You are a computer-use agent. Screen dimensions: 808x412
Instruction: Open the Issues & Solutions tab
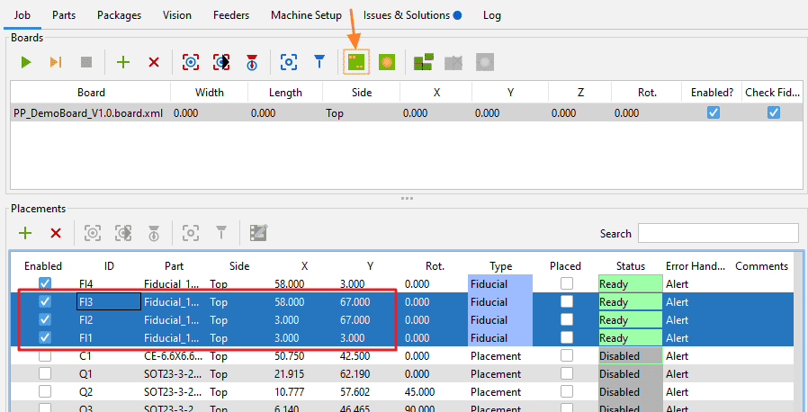point(412,15)
